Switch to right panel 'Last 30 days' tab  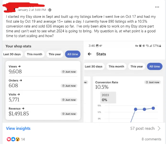pos(94,66)
